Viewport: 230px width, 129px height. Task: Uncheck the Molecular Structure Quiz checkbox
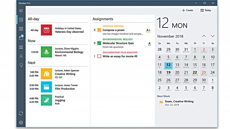[x=99, y=43]
